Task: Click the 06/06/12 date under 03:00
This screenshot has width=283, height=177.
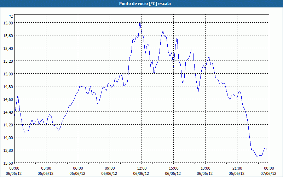Action: (46, 173)
